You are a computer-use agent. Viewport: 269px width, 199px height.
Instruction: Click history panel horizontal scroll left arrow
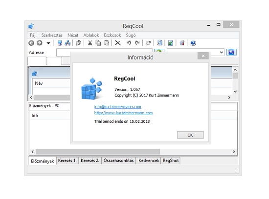pyautogui.click(x=33, y=152)
